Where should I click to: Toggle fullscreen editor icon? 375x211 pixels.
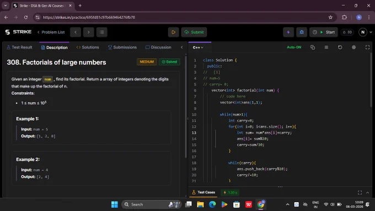tap(368, 48)
